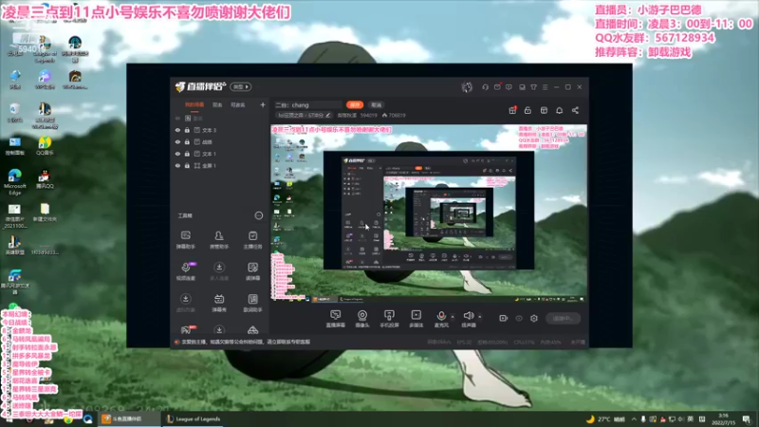Unlock the 文本 3 layer padlock
759x427 pixels.
(x=187, y=130)
